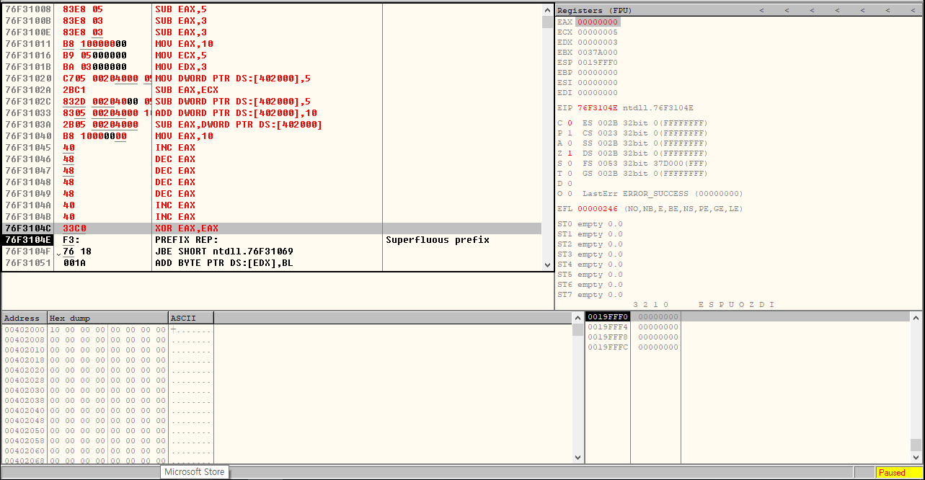
Task: Click the ASCII column header
Action: point(191,318)
